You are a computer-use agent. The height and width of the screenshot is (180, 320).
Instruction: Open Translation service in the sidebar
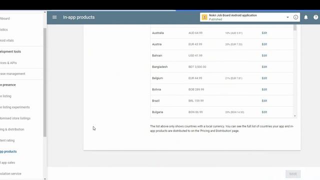coord(10,173)
